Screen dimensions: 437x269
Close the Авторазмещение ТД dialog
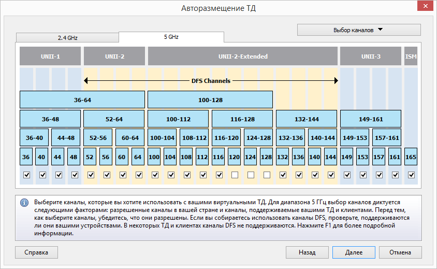coord(425,6)
